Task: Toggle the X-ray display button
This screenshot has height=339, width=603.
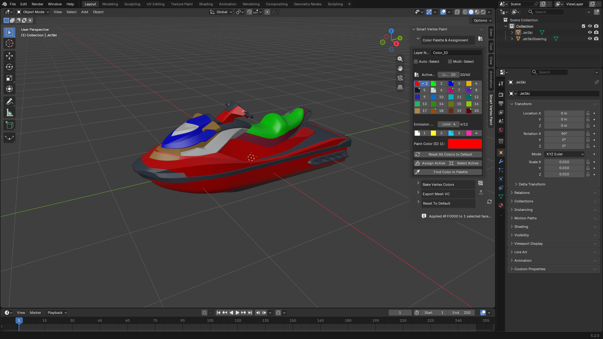Action: coord(457,12)
